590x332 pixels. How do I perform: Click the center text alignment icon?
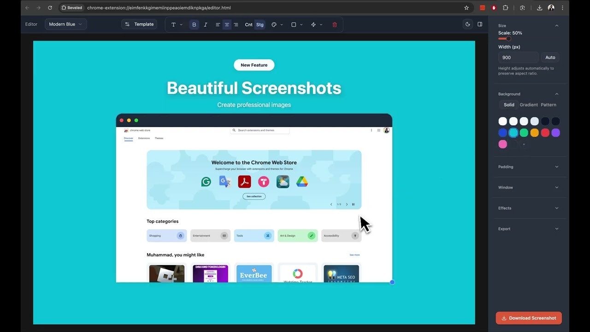pyautogui.click(x=226, y=24)
